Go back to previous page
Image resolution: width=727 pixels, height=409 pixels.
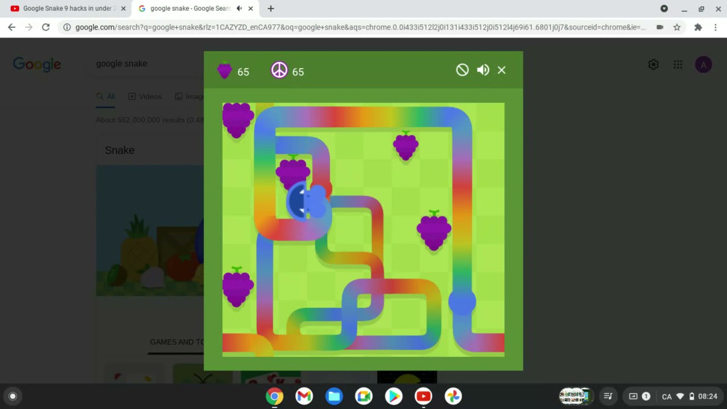click(12, 27)
